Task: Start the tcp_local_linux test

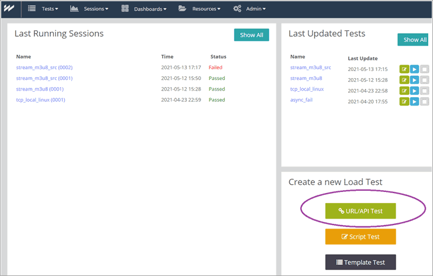Action: coord(414,91)
